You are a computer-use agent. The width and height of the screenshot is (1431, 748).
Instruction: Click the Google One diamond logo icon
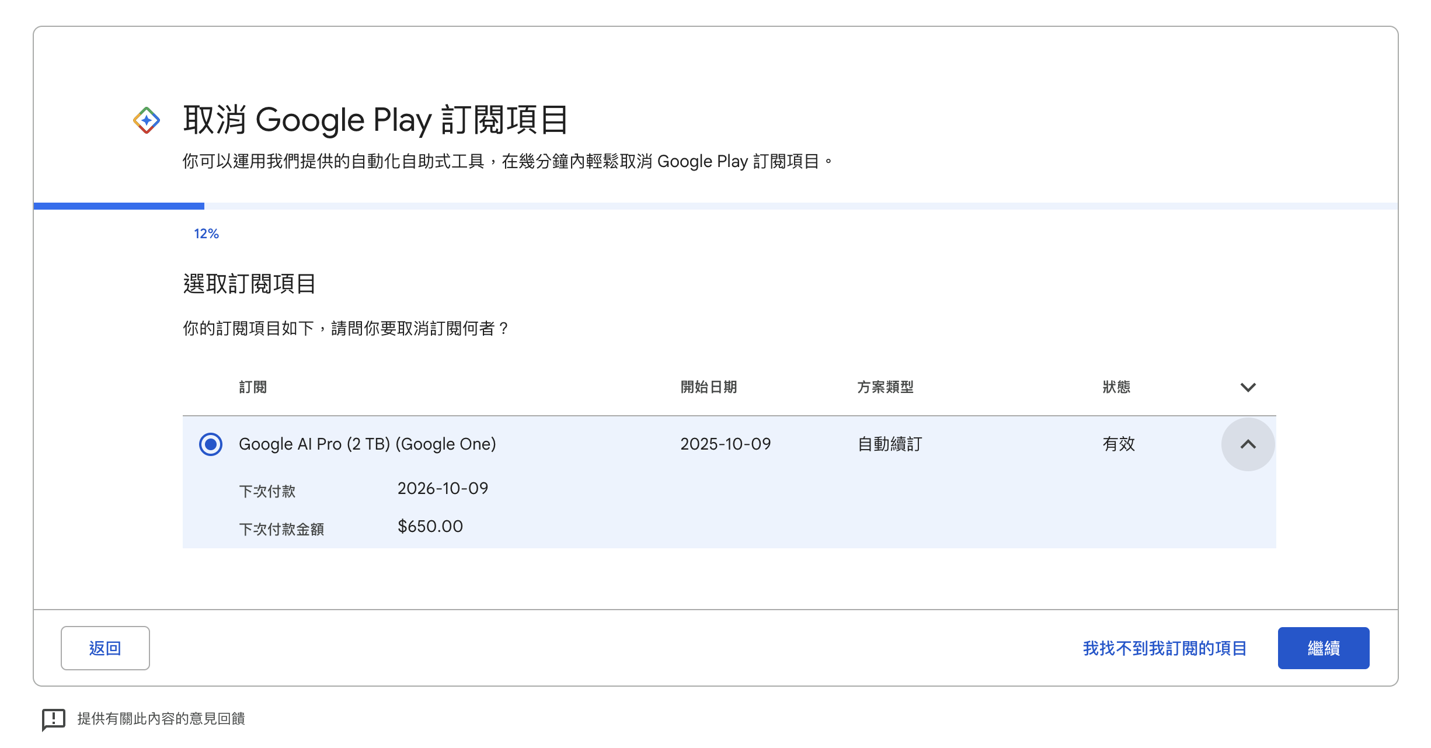pos(147,120)
